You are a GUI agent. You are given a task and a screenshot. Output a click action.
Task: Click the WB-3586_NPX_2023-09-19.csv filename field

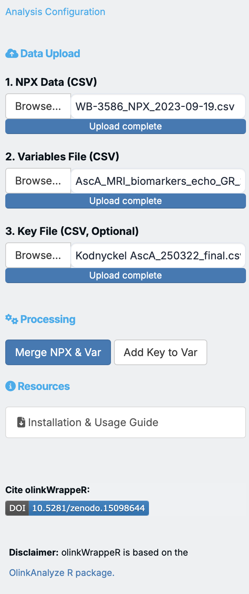pyautogui.click(x=158, y=106)
